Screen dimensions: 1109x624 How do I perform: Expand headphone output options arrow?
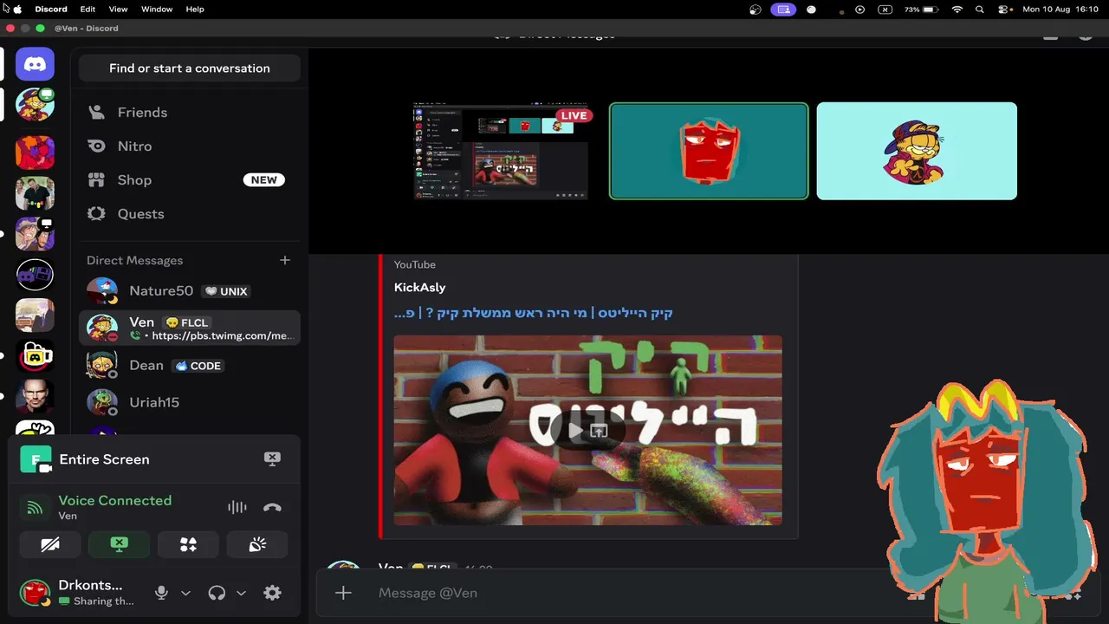pyautogui.click(x=241, y=593)
